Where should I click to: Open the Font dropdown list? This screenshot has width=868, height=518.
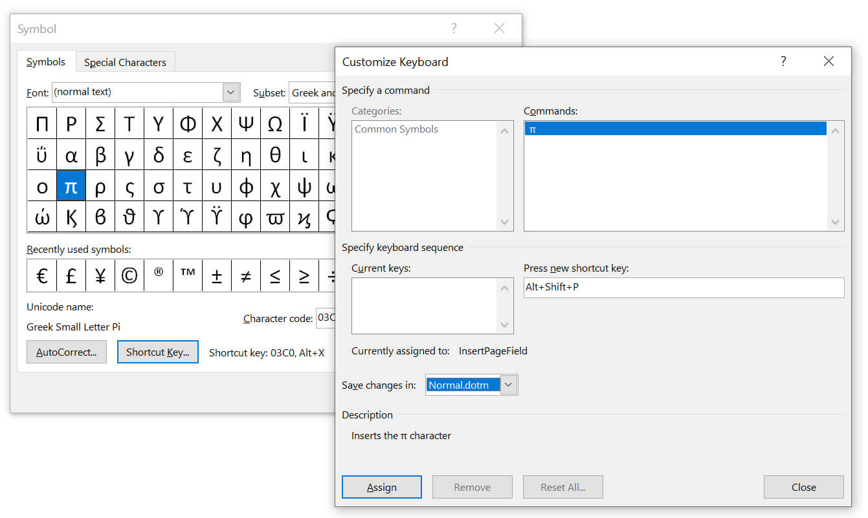[x=231, y=92]
